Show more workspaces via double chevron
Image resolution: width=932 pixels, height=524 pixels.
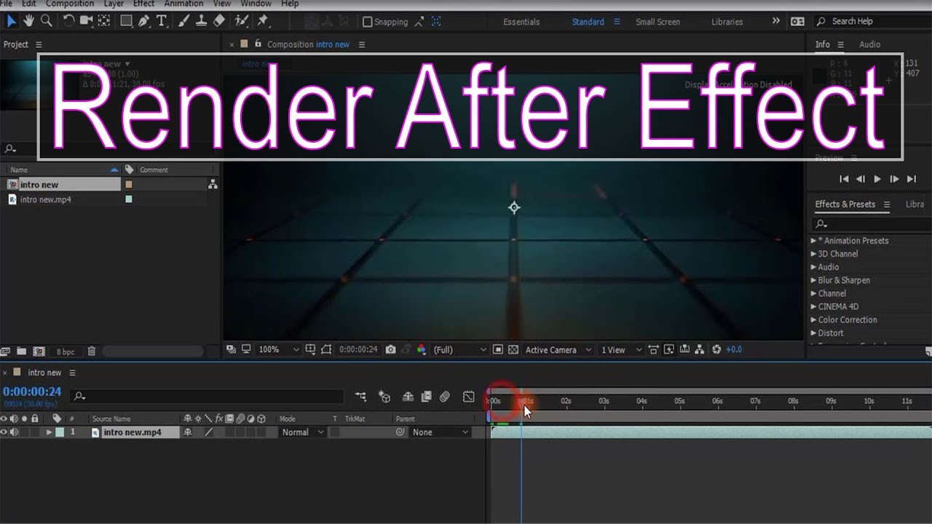[x=775, y=21]
